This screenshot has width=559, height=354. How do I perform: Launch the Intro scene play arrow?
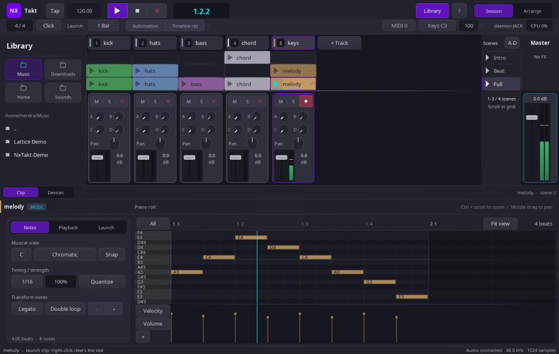point(487,57)
